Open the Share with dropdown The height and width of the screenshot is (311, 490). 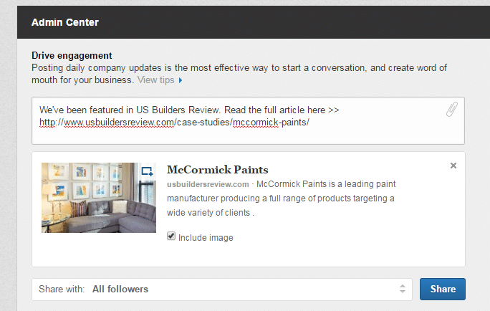pos(222,290)
